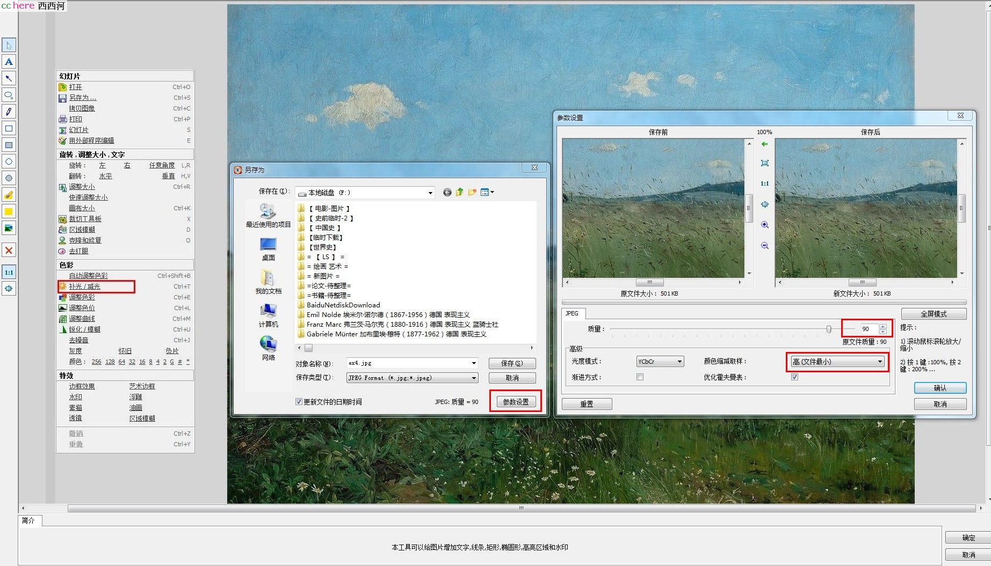This screenshot has height=566, width=991.
Task: Click the back arrow in Save As dialog
Action: pos(447,192)
